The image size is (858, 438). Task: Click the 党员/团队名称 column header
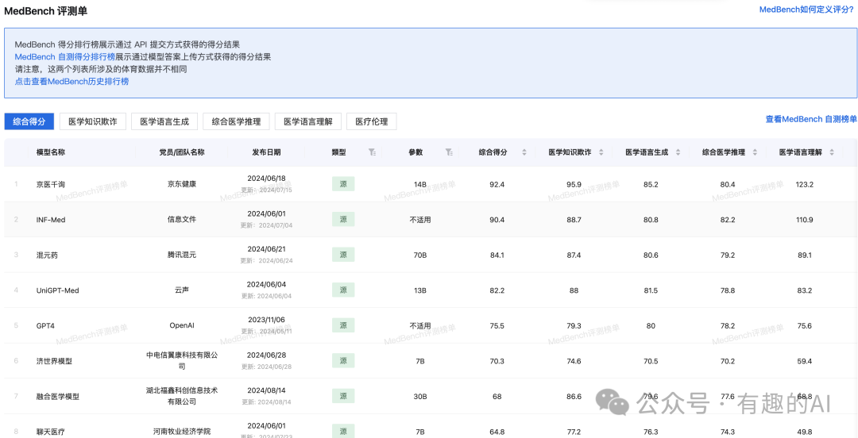(x=182, y=152)
